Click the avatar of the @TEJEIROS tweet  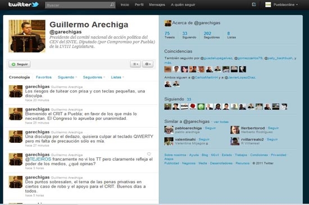coord(16,160)
